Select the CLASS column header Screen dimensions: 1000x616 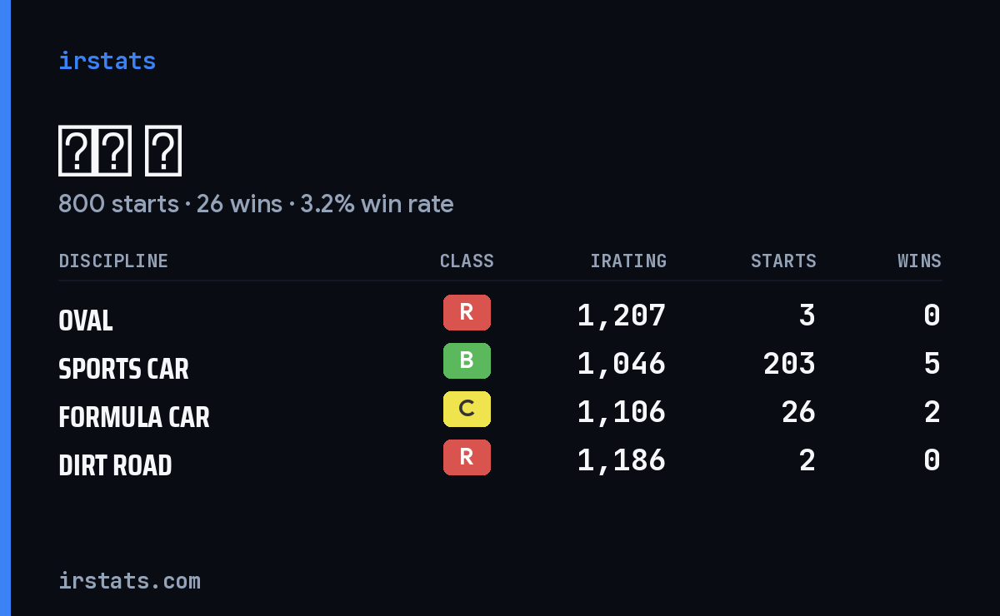pyautogui.click(x=467, y=261)
